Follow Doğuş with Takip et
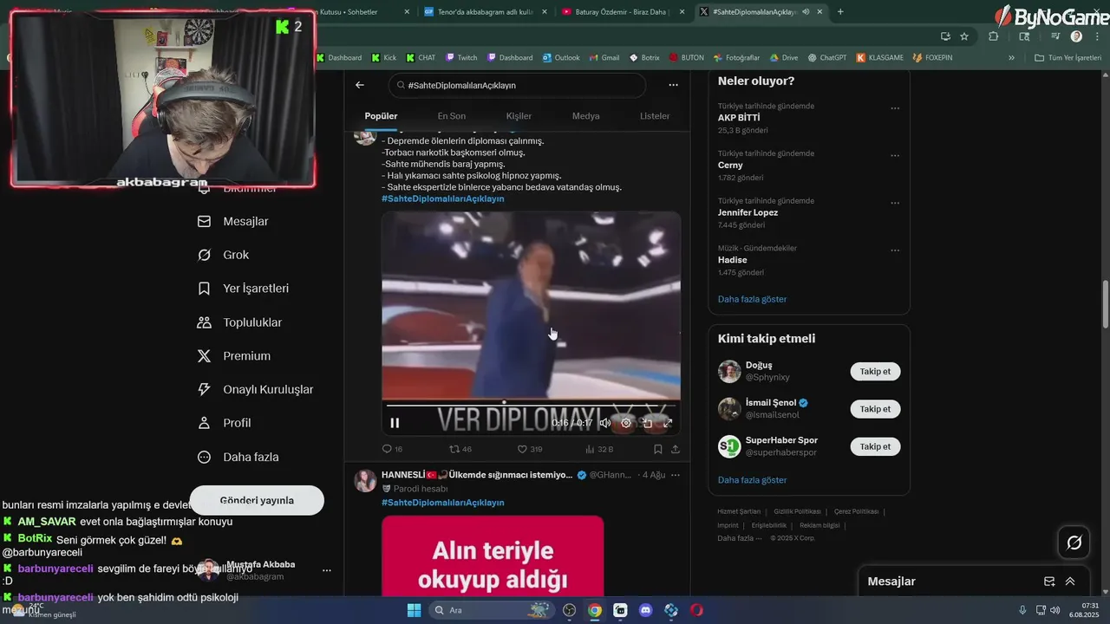This screenshot has width=1110, height=624. (875, 371)
